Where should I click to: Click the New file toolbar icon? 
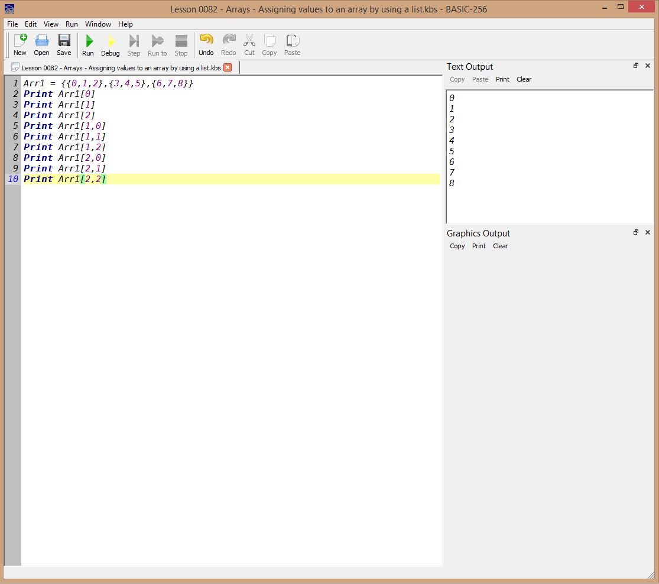click(x=20, y=45)
